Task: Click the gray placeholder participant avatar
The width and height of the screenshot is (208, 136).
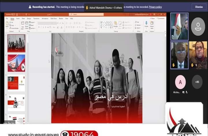Action: (x=198, y=27)
